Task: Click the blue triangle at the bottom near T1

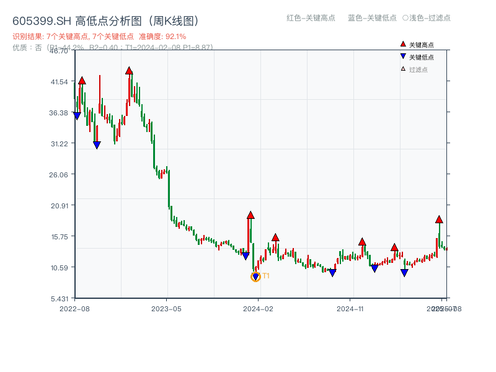Action: click(255, 275)
